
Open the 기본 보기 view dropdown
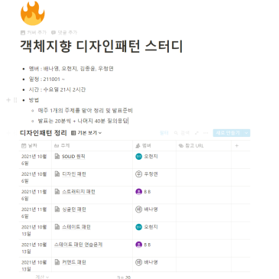[x=86, y=133]
